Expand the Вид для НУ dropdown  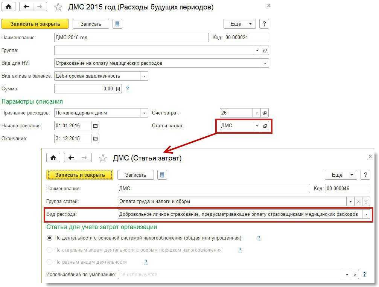coord(265,63)
